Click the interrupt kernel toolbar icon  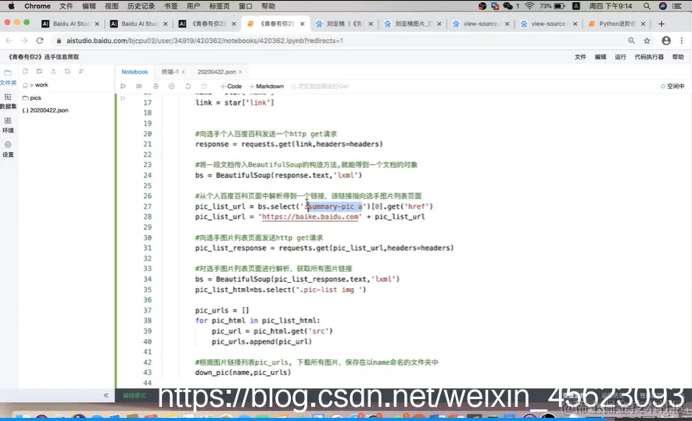coord(156,87)
